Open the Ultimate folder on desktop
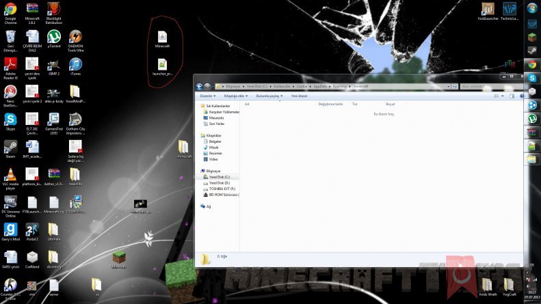541x304 pixels. pyautogui.click(x=54, y=232)
